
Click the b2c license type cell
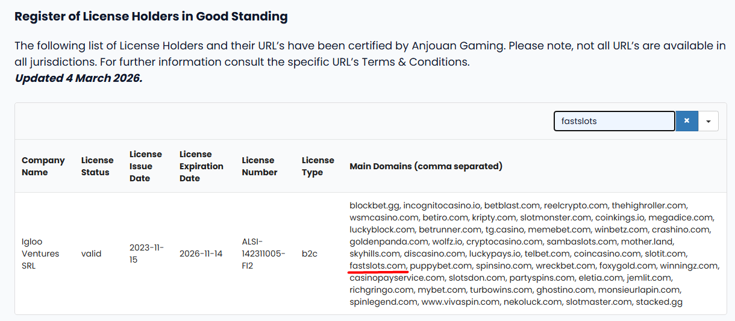(x=310, y=254)
